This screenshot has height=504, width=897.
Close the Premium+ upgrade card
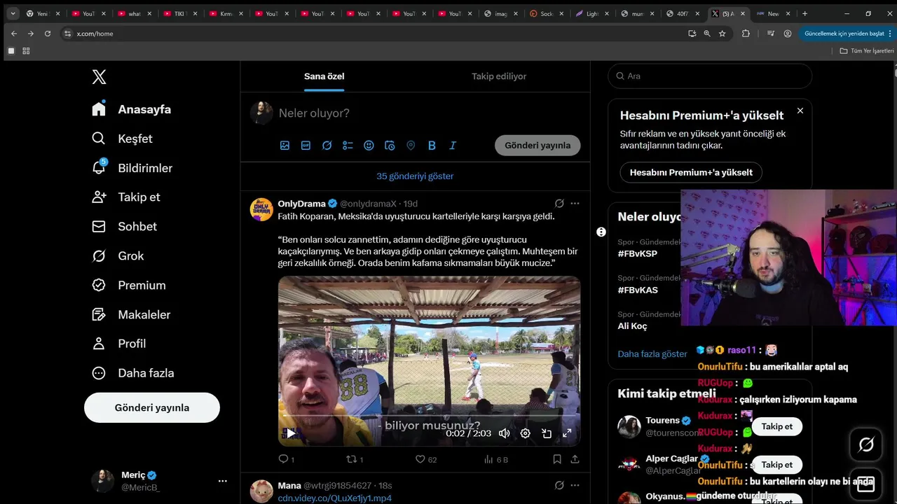pos(800,111)
